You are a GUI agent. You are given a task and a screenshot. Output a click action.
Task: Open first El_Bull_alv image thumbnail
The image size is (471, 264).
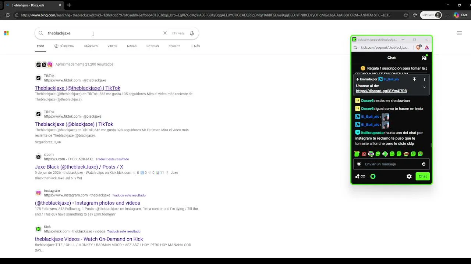[385, 117]
